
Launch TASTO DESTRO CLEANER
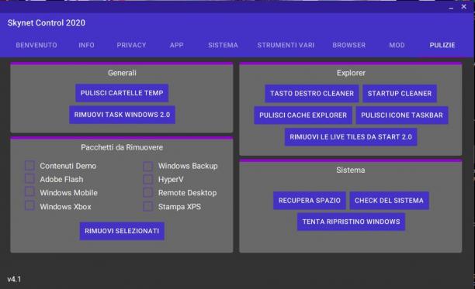click(x=312, y=94)
